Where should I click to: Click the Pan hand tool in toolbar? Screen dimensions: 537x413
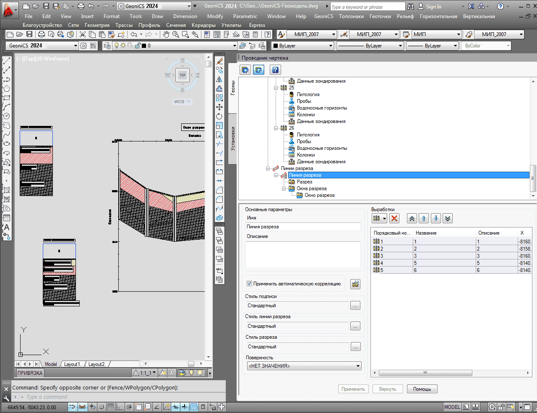(167, 34)
